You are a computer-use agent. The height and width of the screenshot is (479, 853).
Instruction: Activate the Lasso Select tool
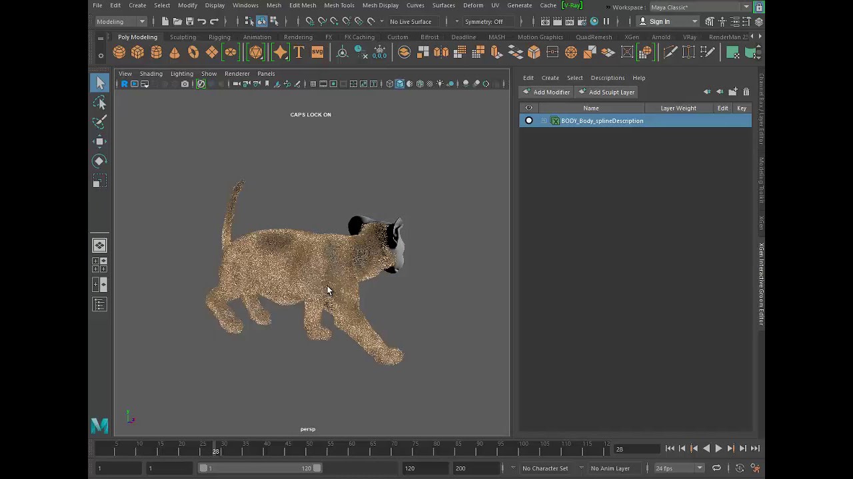coord(100,103)
